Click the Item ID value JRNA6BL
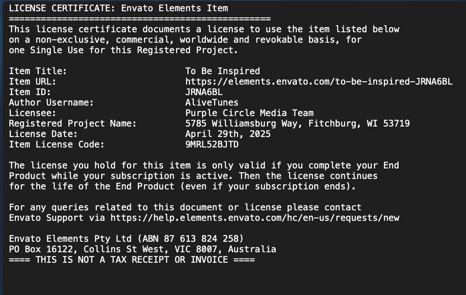The image size is (466, 295). 204,92
